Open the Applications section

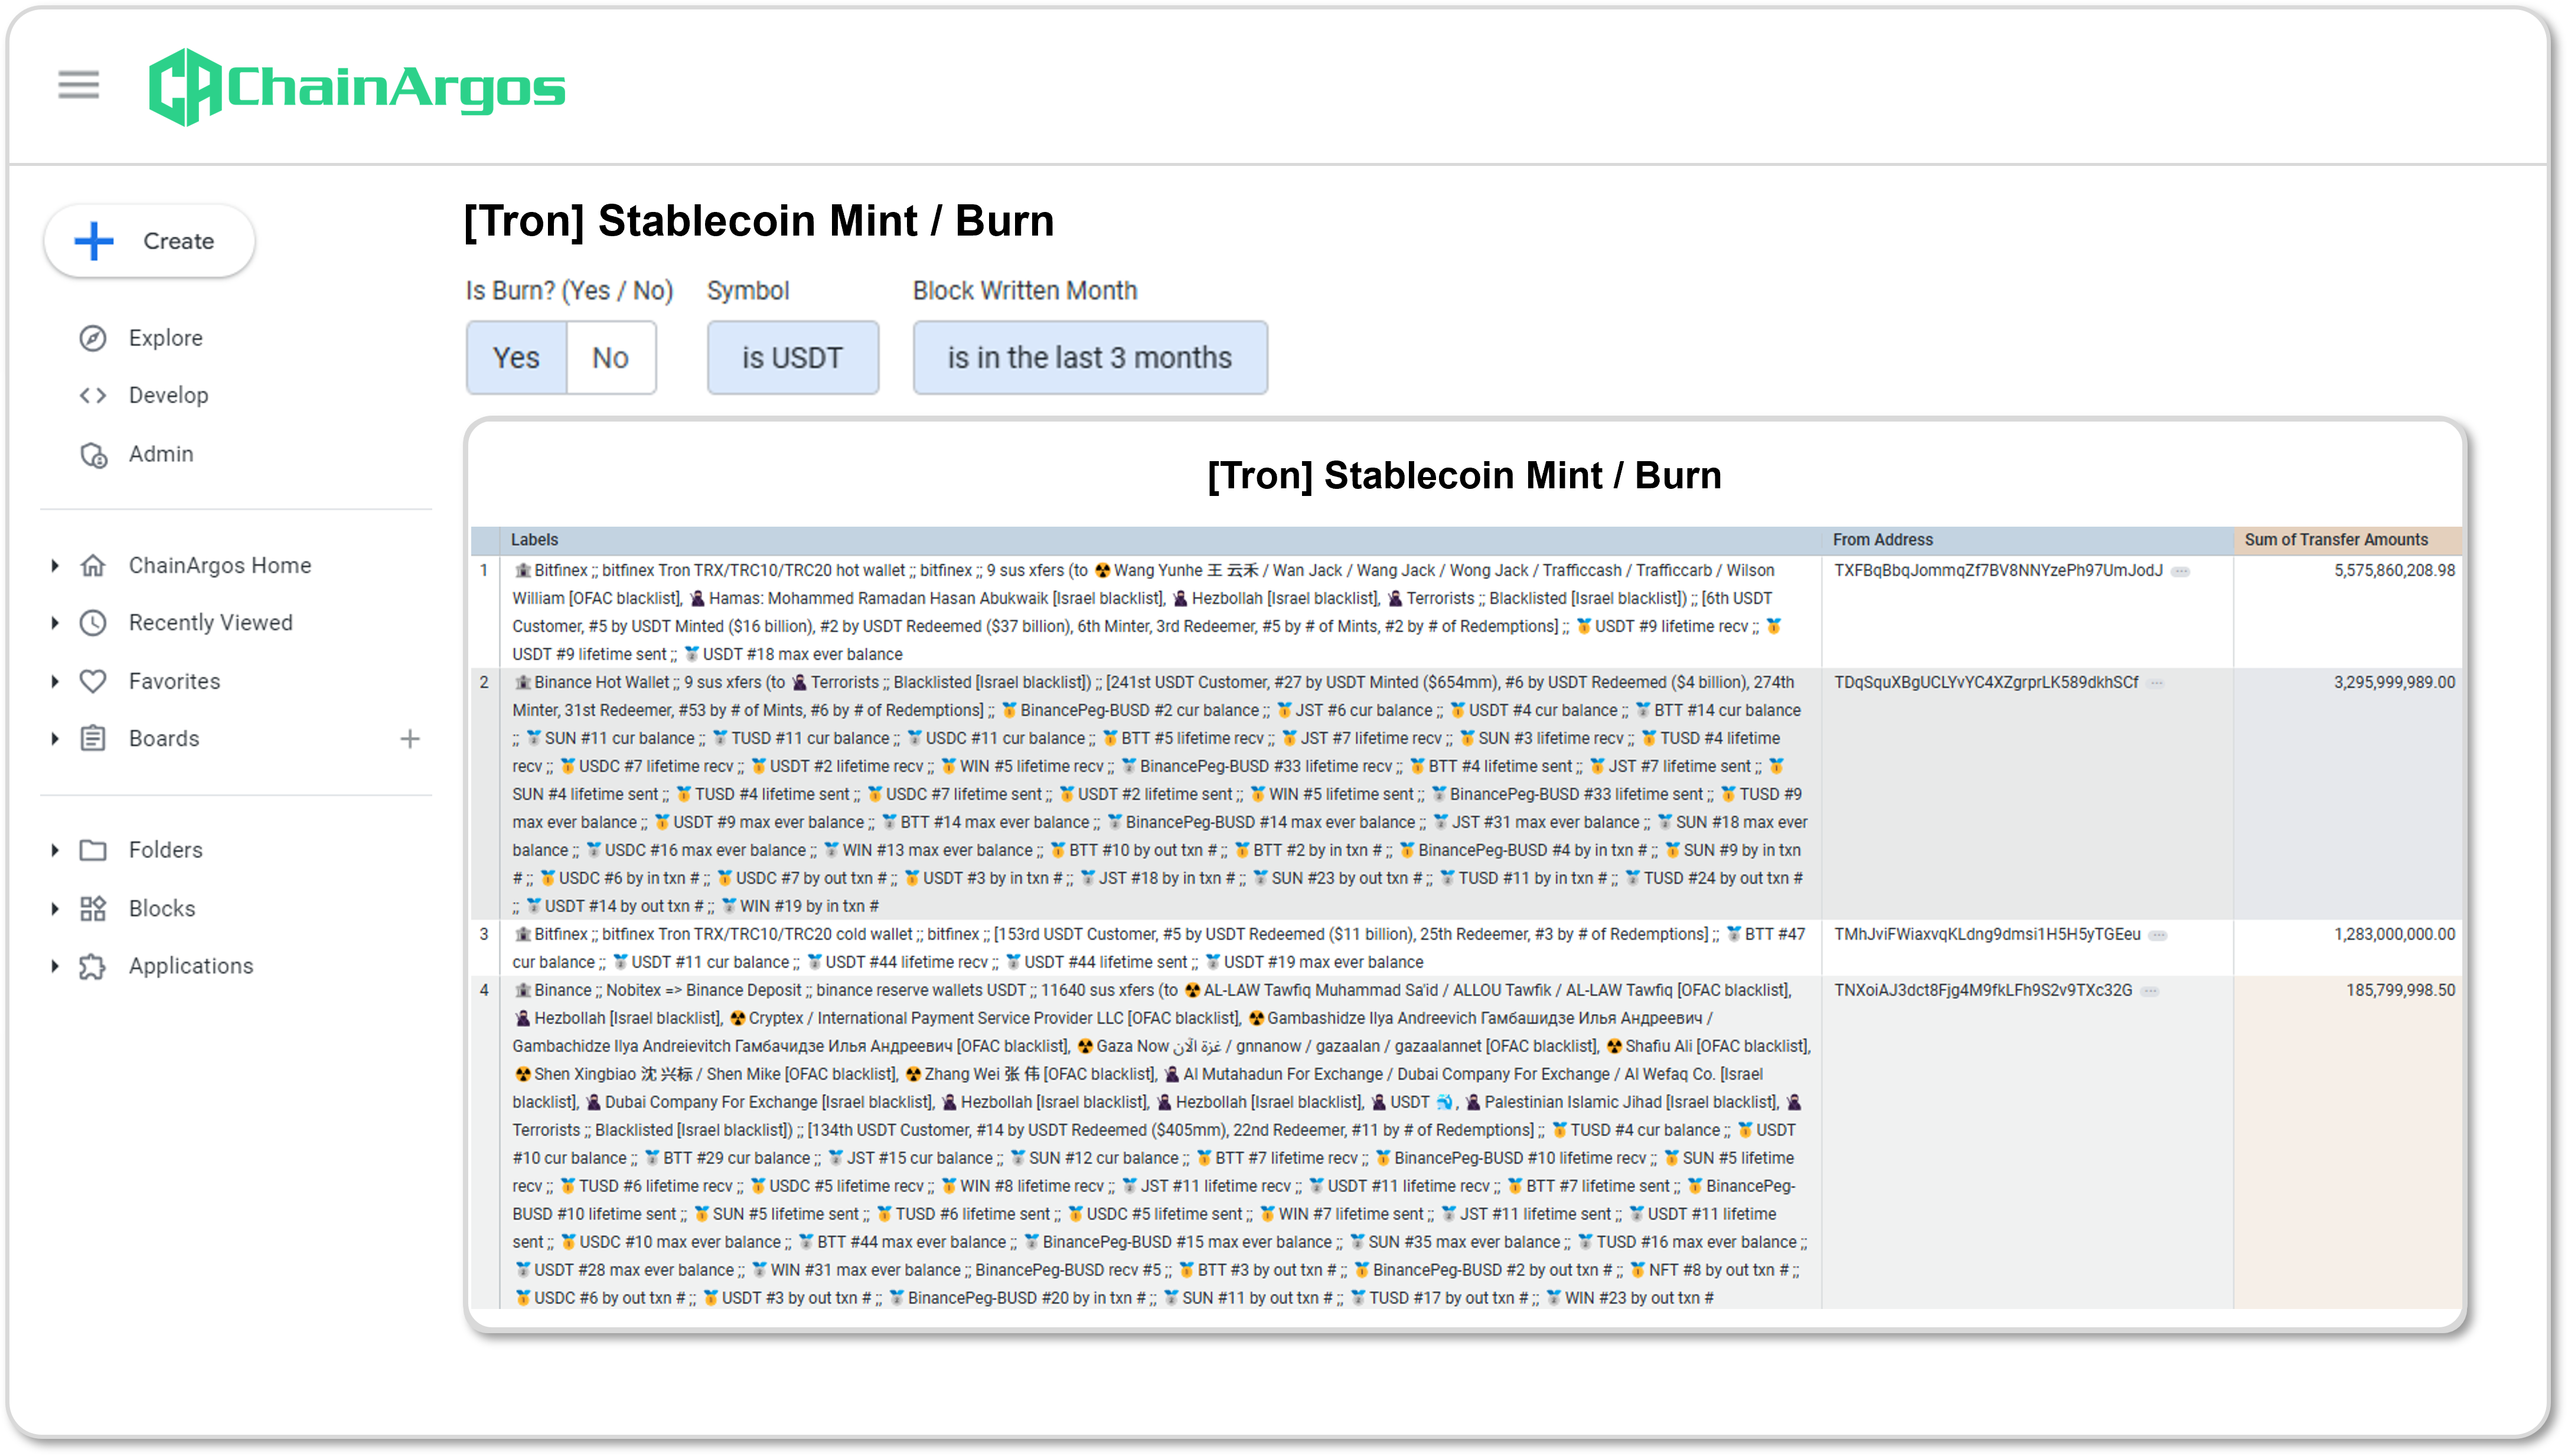tap(191, 966)
